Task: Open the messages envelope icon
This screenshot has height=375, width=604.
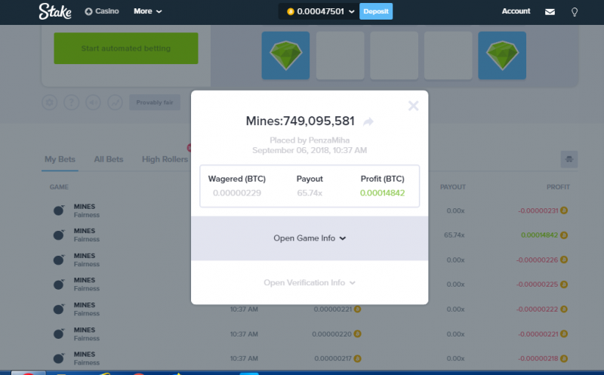Action: [x=550, y=12]
